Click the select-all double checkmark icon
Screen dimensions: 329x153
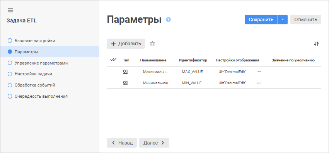click(113, 60)
